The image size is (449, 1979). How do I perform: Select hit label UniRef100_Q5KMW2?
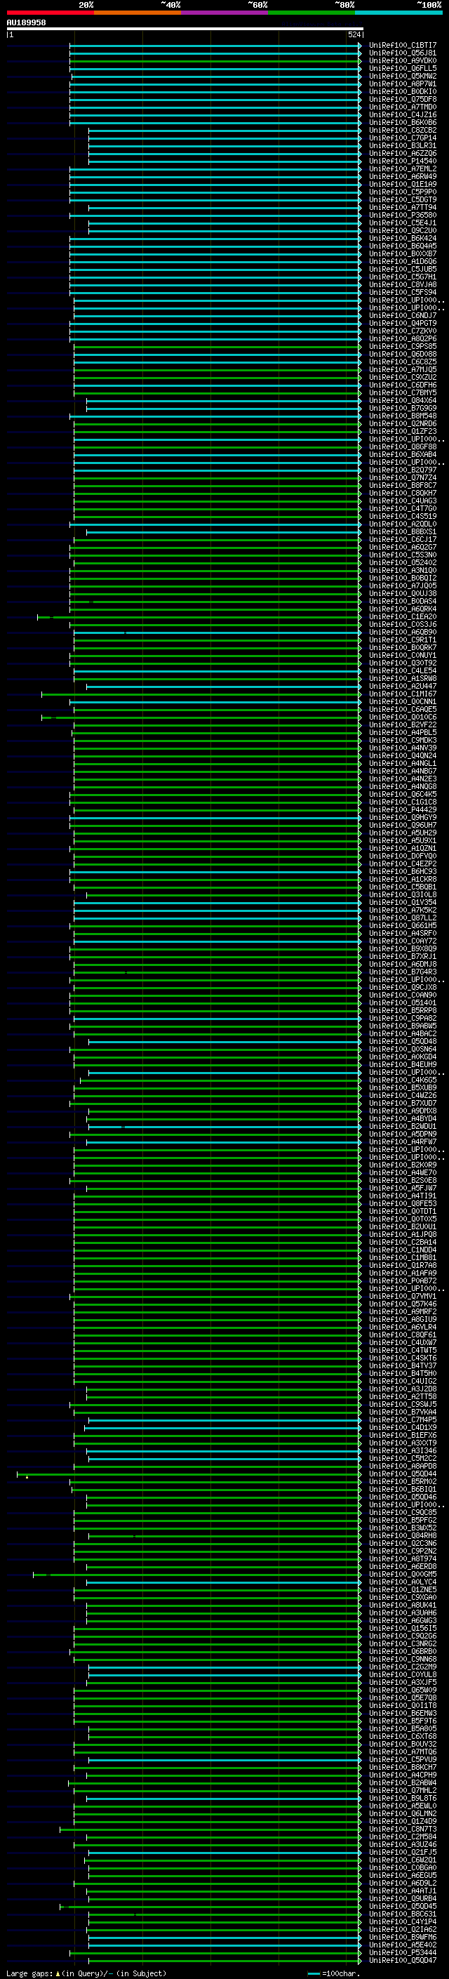(x=403, y=76)
